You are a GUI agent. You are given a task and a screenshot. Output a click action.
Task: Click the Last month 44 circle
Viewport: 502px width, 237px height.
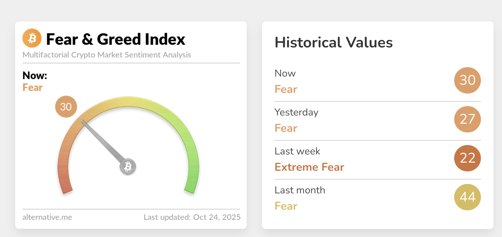click(467, 197)
